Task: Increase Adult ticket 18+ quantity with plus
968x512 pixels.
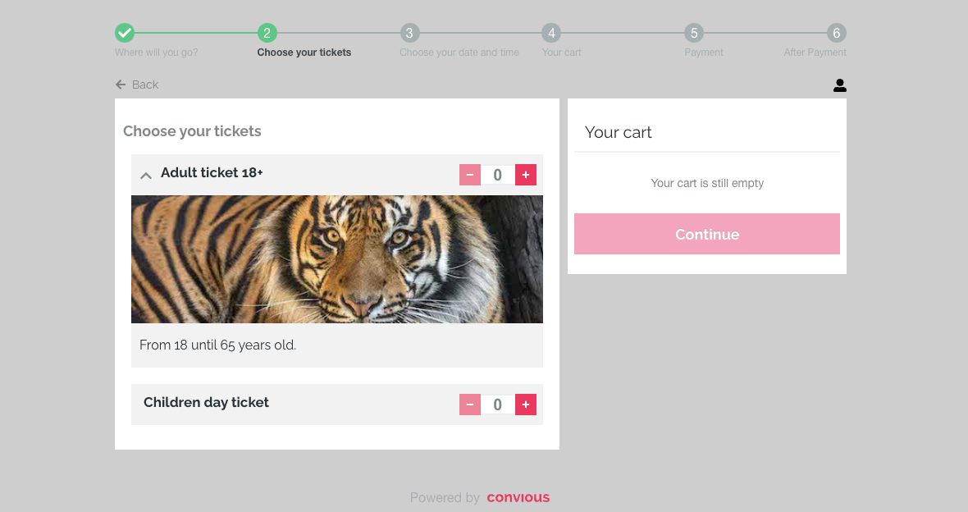Action: tap(526, 175)
